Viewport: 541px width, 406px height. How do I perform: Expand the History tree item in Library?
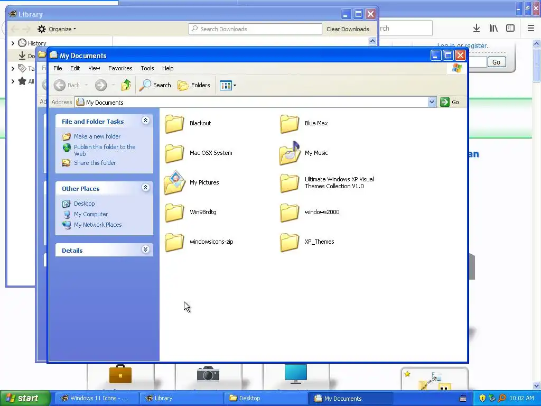13,43
